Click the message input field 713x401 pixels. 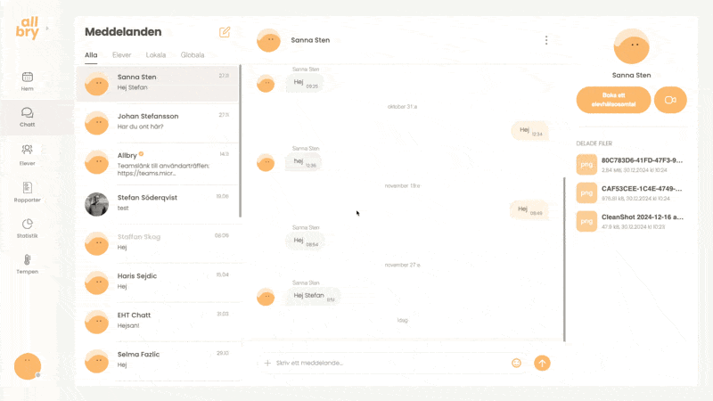pyautogui.click(x=388, y=363)
